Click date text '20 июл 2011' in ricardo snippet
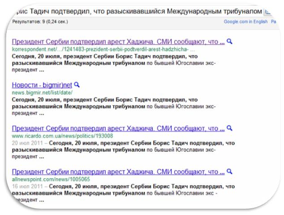Image resolution: width=284 pixels, height=215 pixels. click(27, 143)
